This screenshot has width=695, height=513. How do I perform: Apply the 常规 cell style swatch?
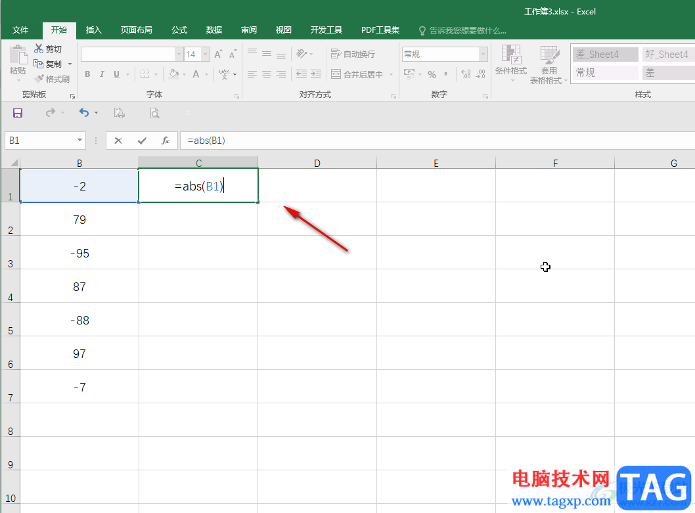(606, 73)
